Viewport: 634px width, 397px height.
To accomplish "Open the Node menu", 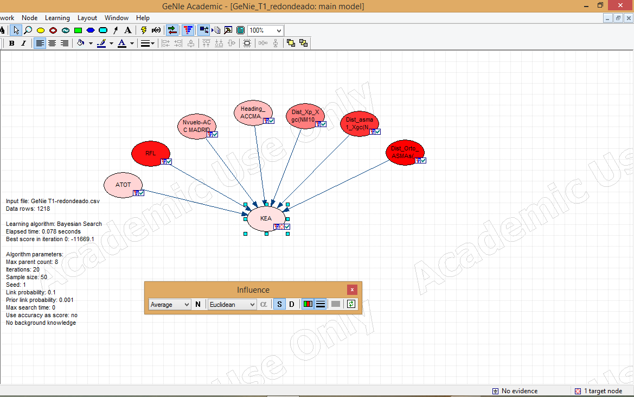I will (x=29, y=18).
